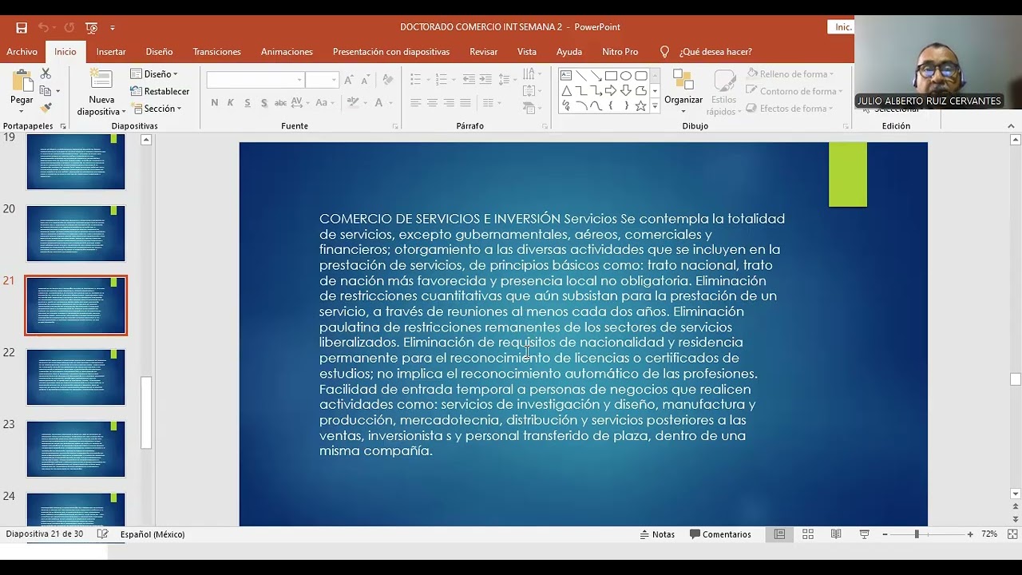The image size is (1022, 575).
Task: Click the Copy icon in Portapapeles
Action: coord(46,91)
